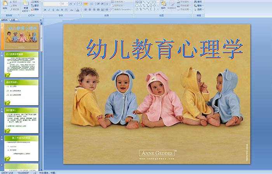Align text left
Screen dimensions: 272x174
[x=86, y=10]
